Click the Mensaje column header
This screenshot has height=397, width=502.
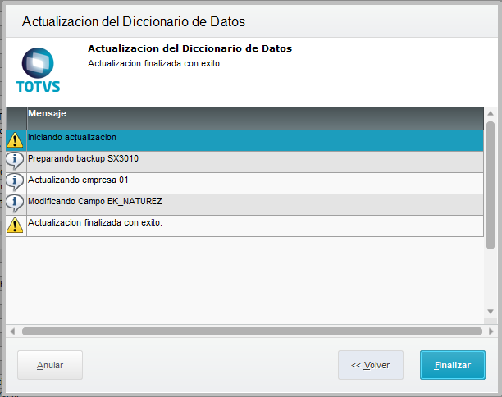255,118
